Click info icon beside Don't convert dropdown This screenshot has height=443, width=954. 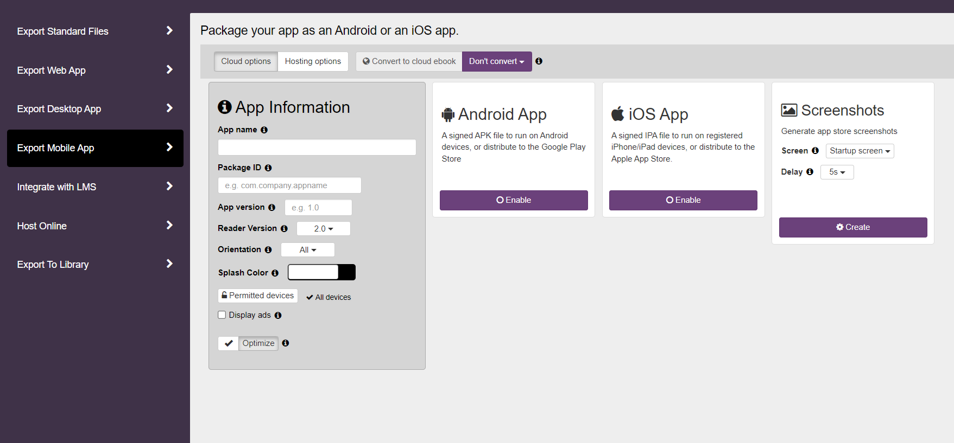(x=539, y=61)
